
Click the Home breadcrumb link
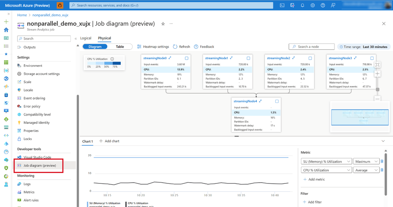tap(22, 15)
